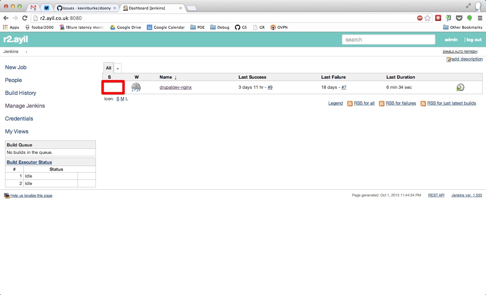
Task: Click the green circle extension icon
Action: click(x=469, y=18)
